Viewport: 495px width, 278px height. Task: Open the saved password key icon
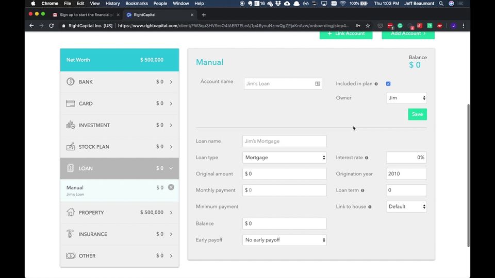[358, 26]
